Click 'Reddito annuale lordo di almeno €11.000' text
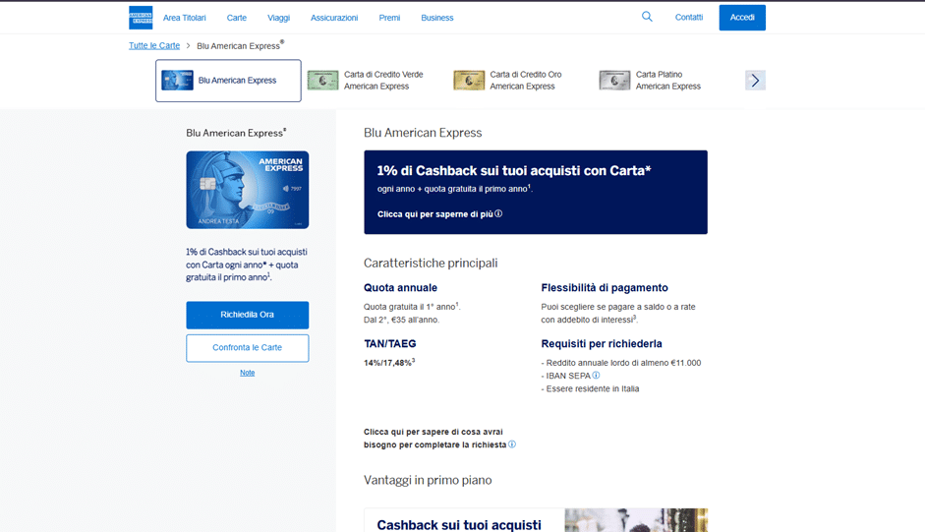The width and height of the screenshot is (925, 532). coord(621,363)
